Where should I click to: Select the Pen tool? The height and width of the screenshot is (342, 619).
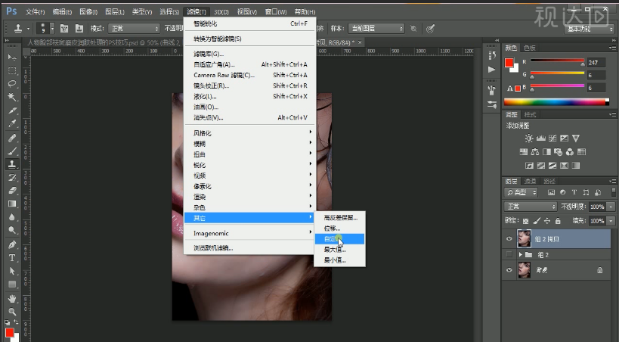coord(12,244)
